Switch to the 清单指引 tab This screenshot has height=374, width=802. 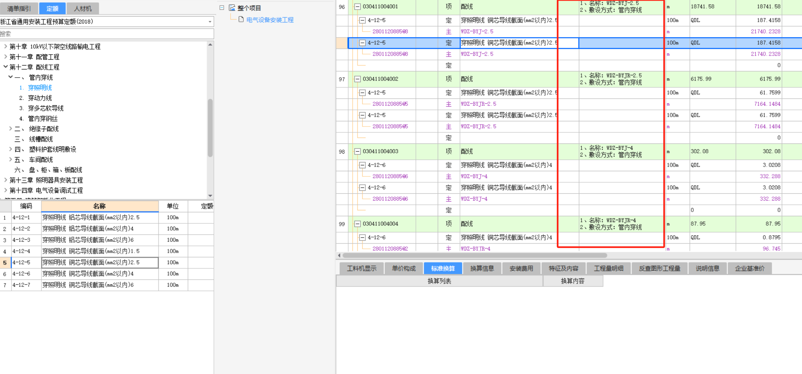[19, 8]
